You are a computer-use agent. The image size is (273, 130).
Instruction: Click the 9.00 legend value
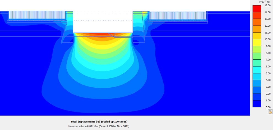click(267, 46)
